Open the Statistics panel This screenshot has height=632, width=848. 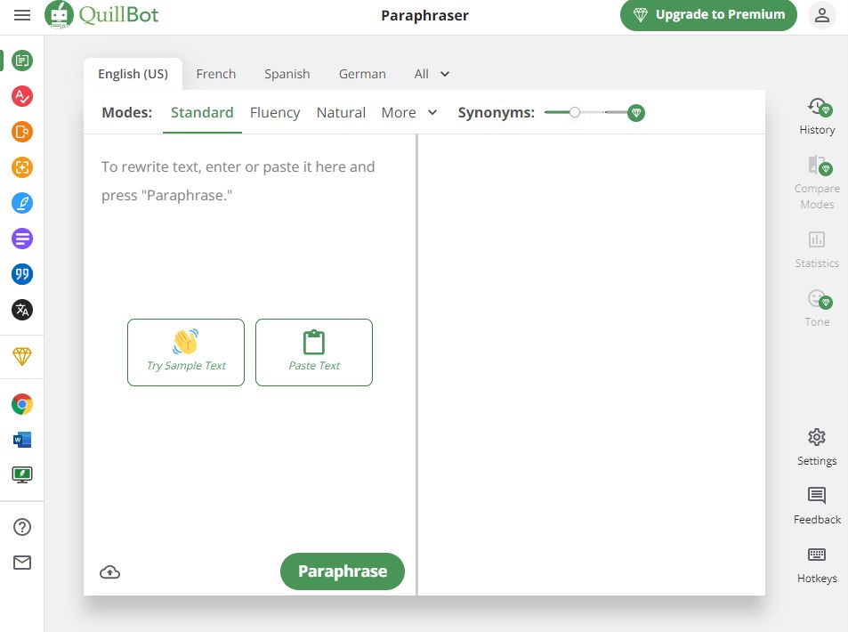817,249
